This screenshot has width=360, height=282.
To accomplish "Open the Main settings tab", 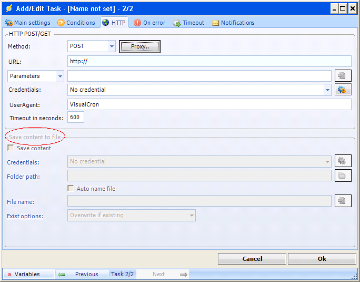I will click(28, 23).
